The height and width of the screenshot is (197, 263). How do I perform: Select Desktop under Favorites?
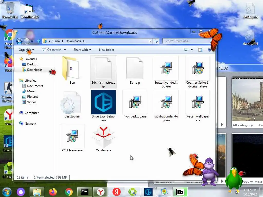pos(33,64)
